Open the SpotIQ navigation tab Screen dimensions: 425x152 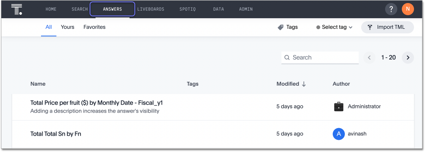(x=187, y=9)
